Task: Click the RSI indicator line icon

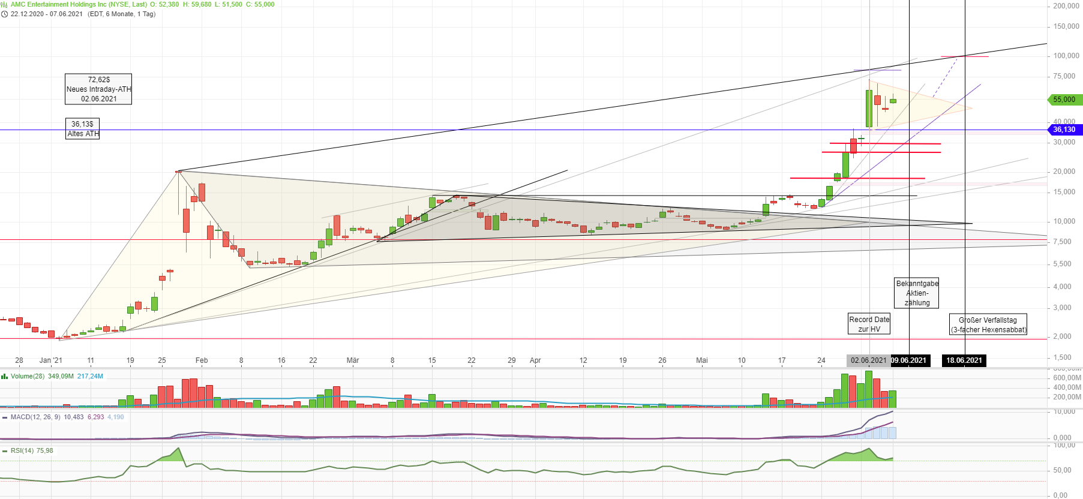Action: click(x=5, y=450)
